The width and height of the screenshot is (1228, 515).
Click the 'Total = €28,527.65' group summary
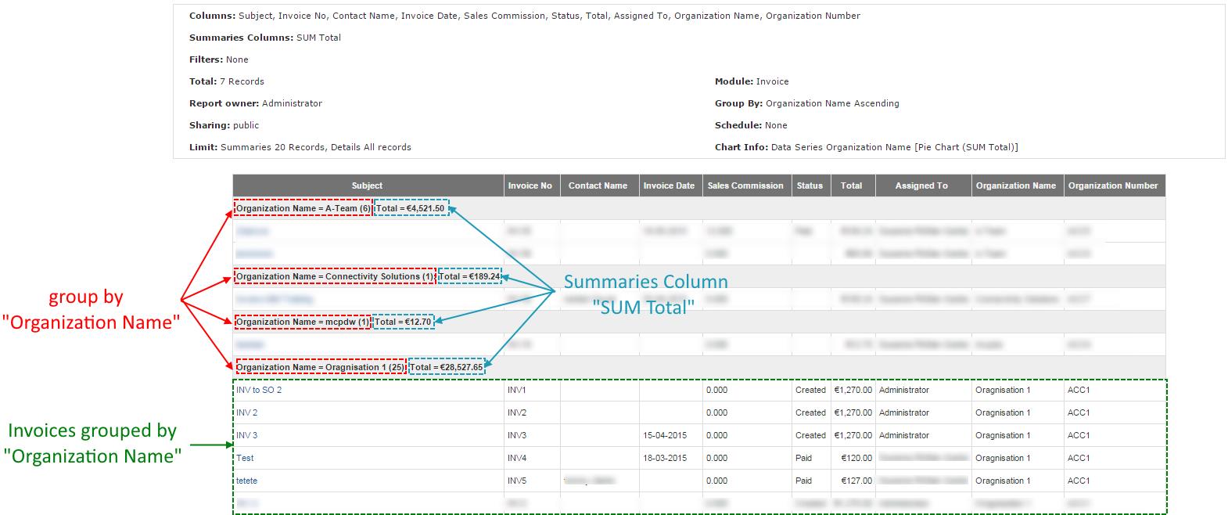[447, 367]
